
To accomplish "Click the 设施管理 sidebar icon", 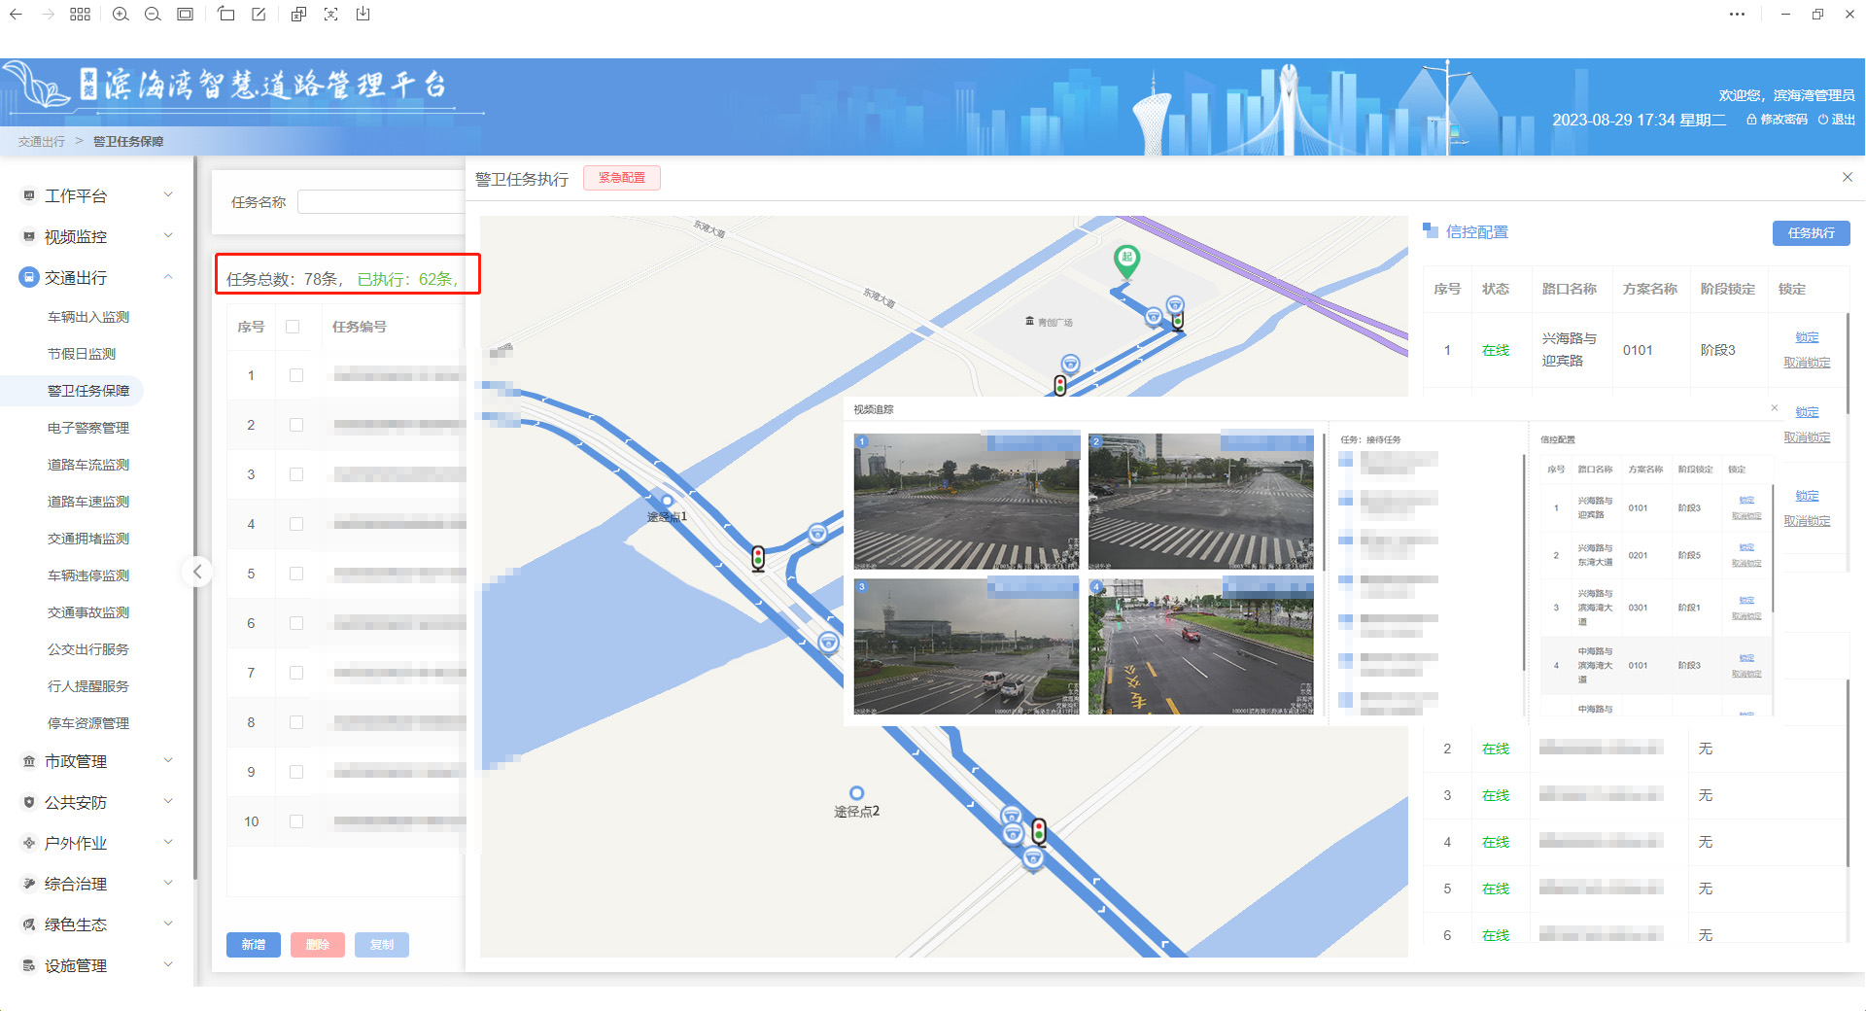I will coord(29,965).
